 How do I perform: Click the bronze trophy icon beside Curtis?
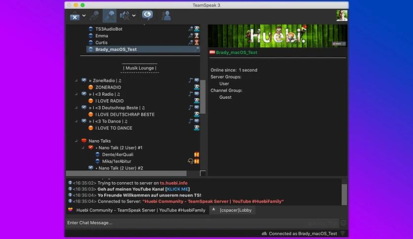pyautogui.click(x=197, y=42)
